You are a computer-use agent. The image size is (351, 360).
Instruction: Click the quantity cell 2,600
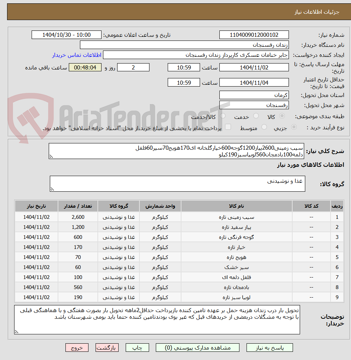point(78,217)
